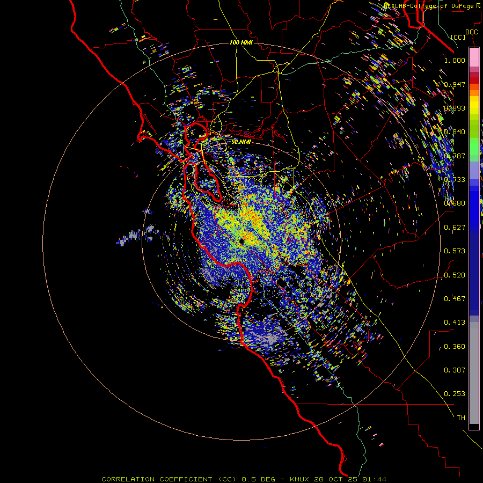Select the 0.787 legend value

coord(455,156)
